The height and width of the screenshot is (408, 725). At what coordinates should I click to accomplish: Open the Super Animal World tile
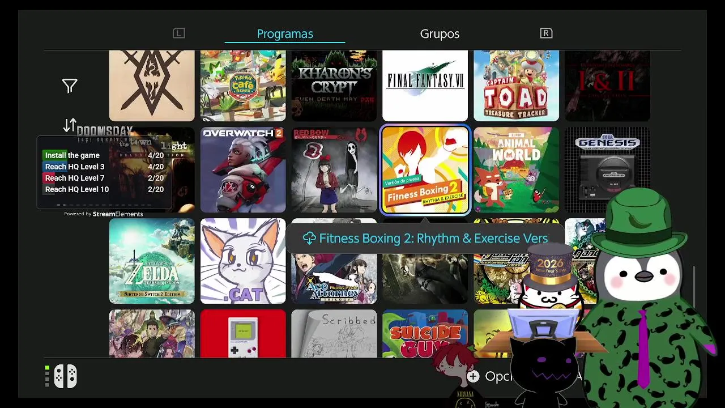pos(517,170)
